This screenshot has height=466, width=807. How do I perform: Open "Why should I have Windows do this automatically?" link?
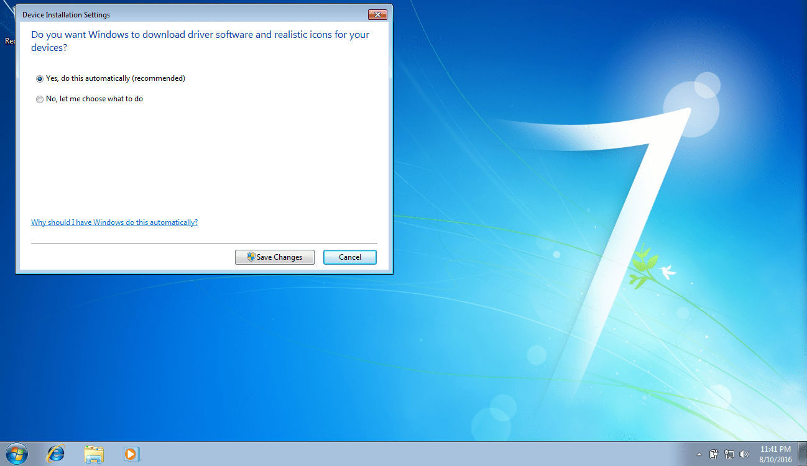[114, 222]
